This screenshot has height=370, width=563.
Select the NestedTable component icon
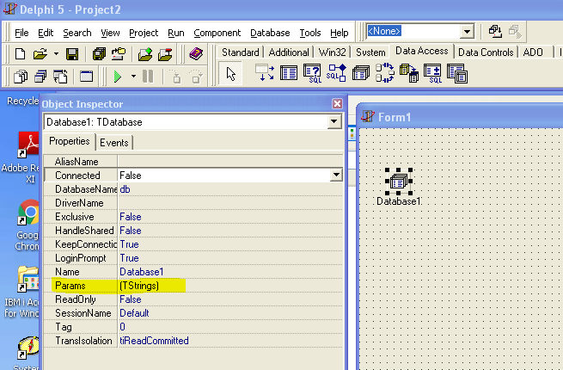[456, 73]
